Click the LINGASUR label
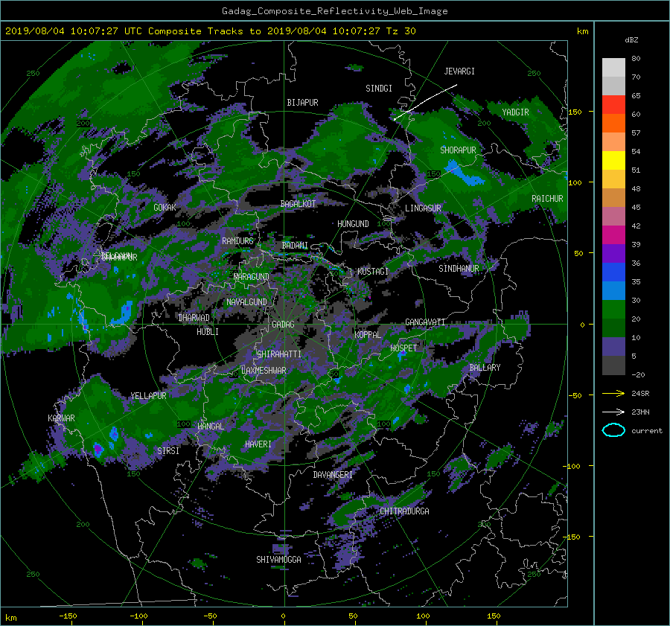 (x=423, y=208)
